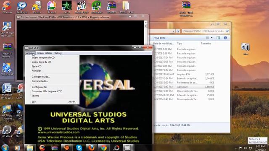Sort by the Data de modificação column
This screenshot has height=151, width=269.
[x=164, y=44]
